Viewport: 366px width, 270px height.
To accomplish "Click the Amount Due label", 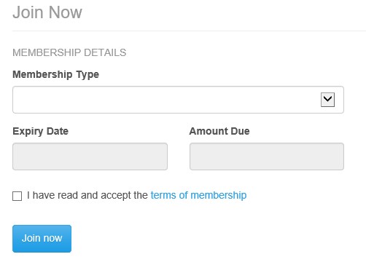I will coord(219,131).
